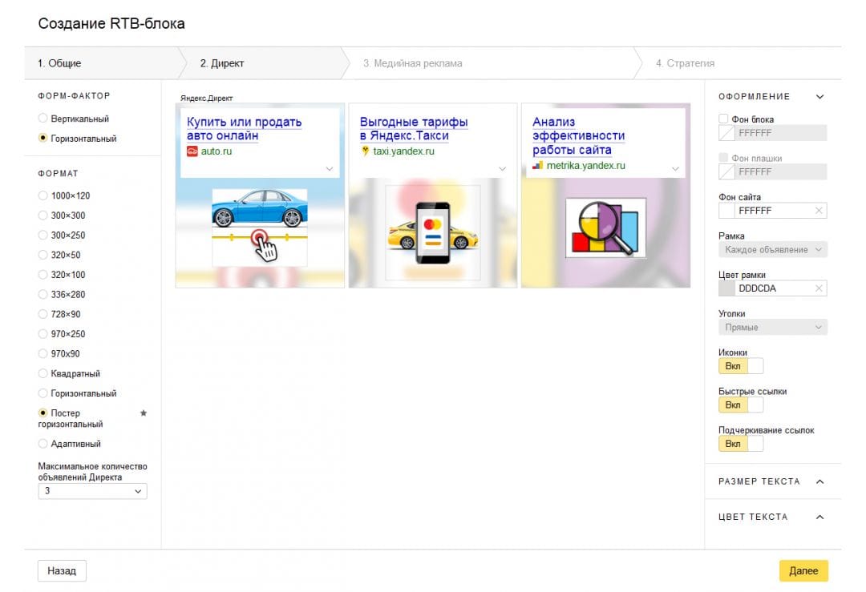Image resolution: width=866 pixels, height=592 pixels.
Task: Choose the 728×90 format
Action: tap(42, 315)
